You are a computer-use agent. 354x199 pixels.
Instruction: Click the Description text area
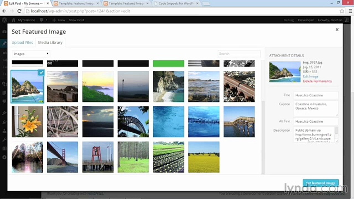pyautogui.click(x=316, y=135)
